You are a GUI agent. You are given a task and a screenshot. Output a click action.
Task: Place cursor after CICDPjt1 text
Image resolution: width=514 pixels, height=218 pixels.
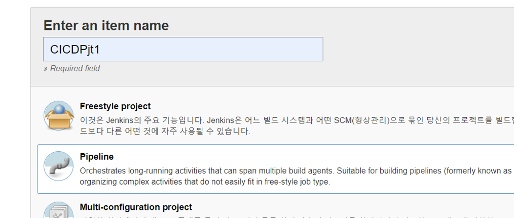(x=100, y=50)
